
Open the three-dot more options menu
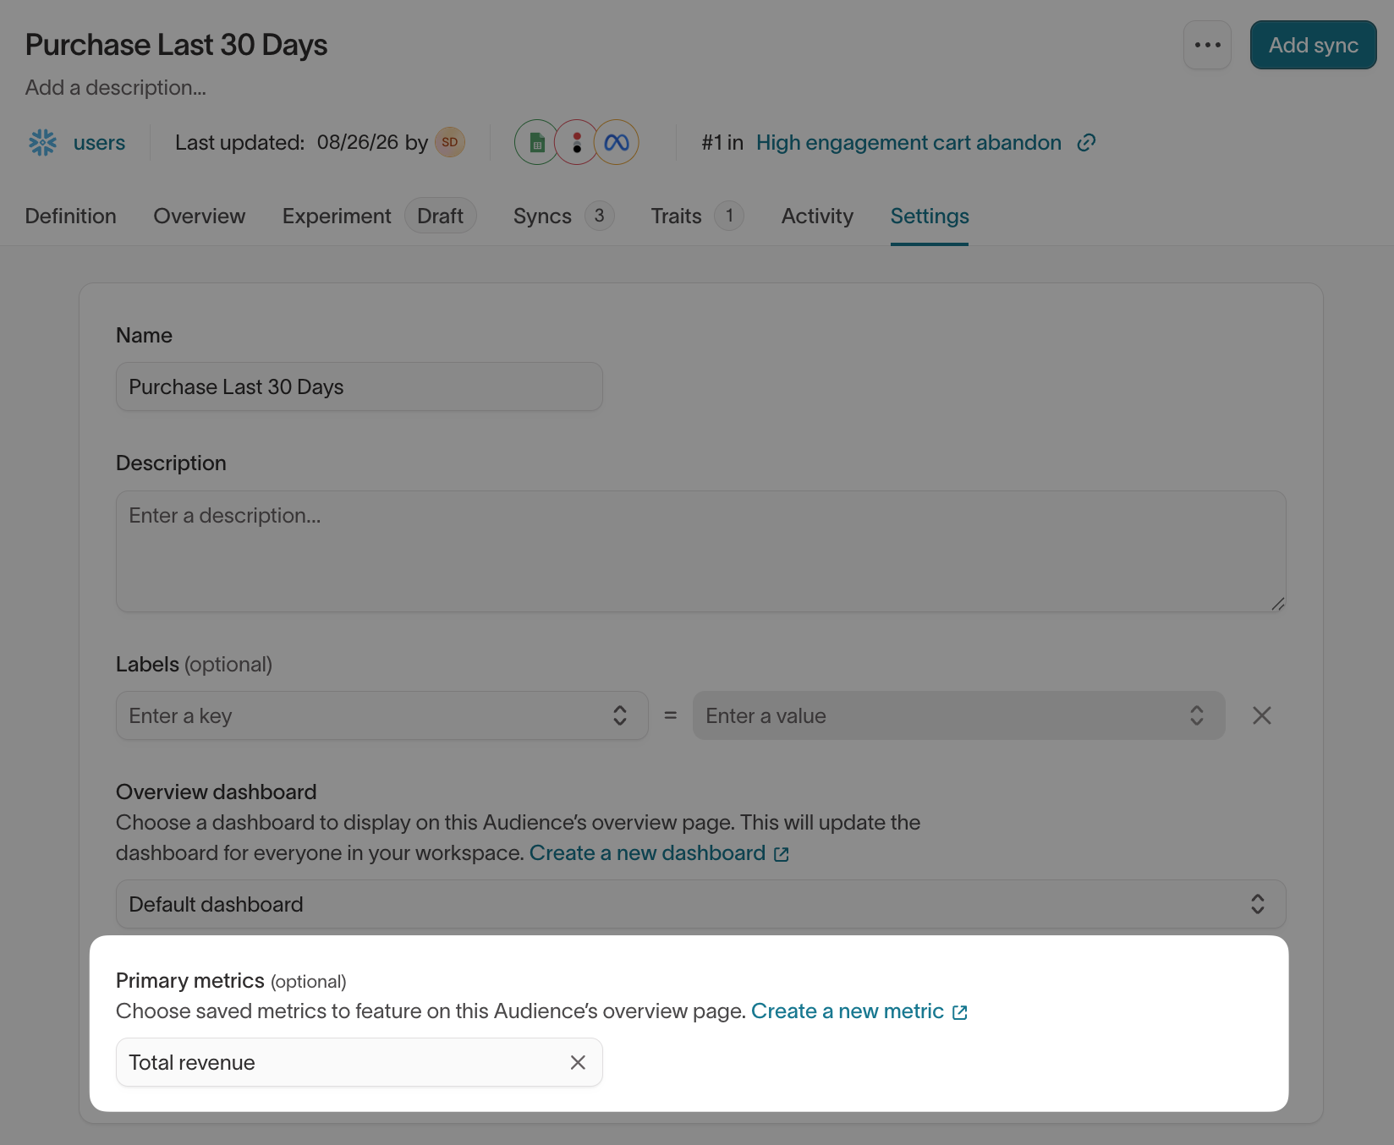(1207, 45)
